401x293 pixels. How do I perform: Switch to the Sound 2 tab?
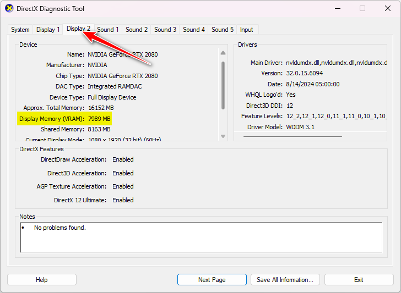pos(137,30)
